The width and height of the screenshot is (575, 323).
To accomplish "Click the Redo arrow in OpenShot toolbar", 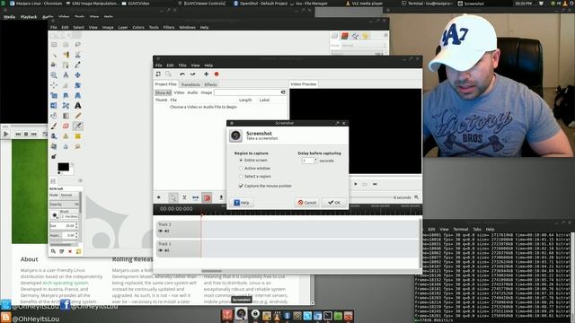I will point(192,74).
